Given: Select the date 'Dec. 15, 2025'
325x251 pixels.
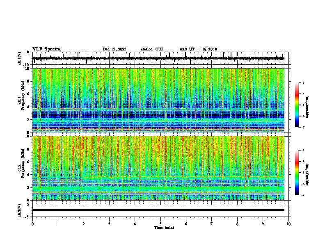Looking at the screenshot, I should coord(114,49).
